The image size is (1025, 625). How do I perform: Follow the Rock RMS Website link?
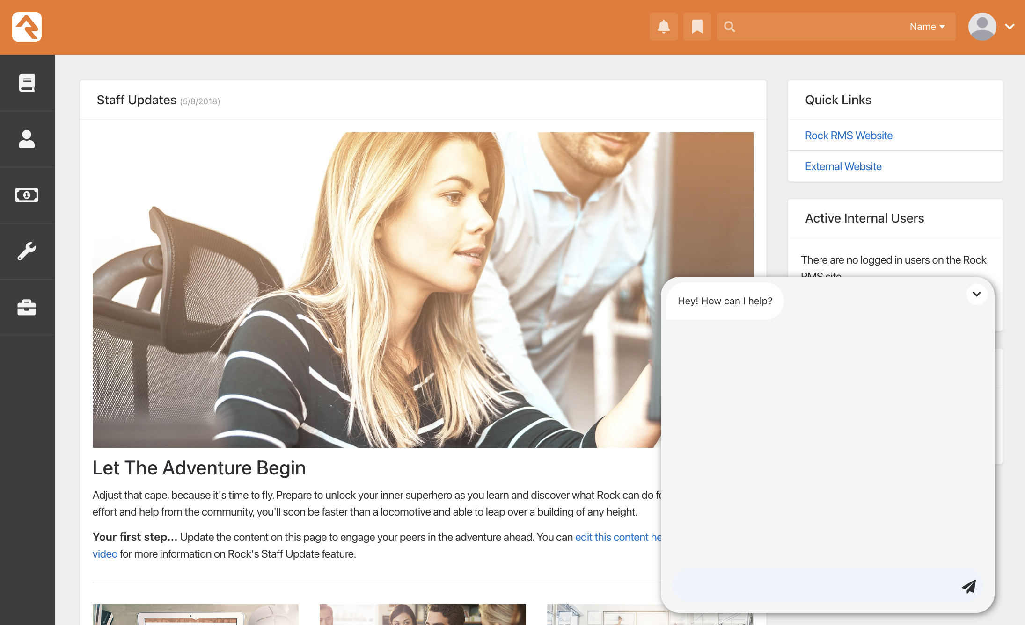click(848, 136)
